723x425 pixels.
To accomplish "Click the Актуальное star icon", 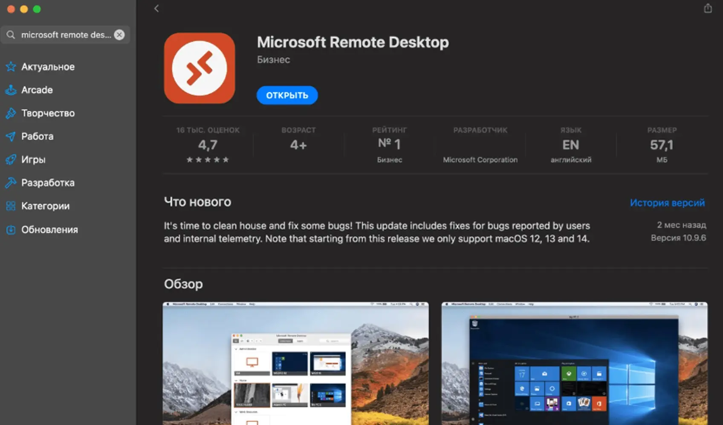I will point(11,67).
